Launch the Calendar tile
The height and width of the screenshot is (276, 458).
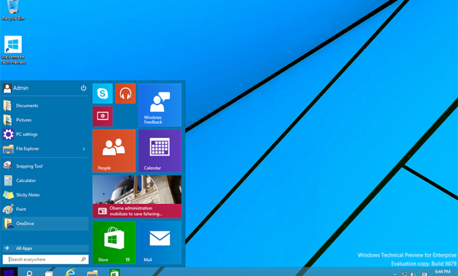pos(159,151)
